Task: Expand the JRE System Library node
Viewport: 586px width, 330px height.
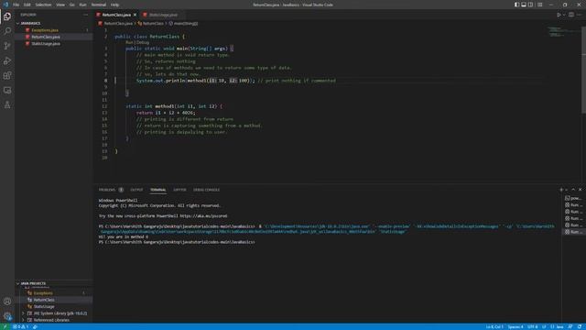Action: pyautogui.click(x=23, y=313)
